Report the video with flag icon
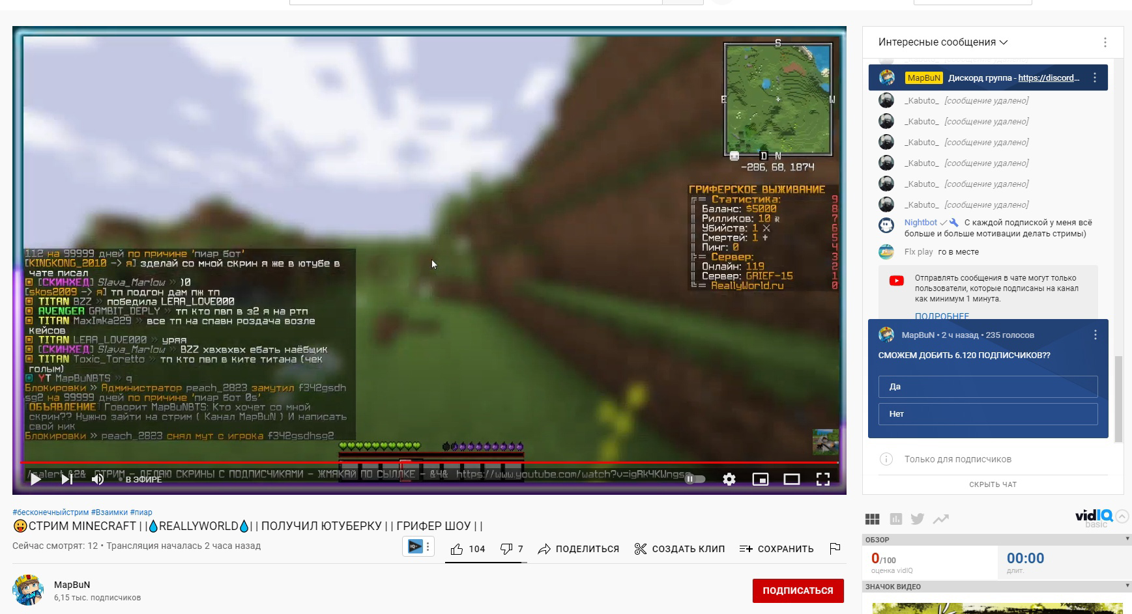1132x614 pixels. [x=835, y=549]
